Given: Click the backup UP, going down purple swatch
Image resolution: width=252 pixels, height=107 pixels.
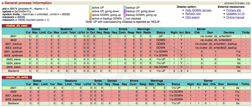Looking at the screenshot, I should [x=125, y=11].
